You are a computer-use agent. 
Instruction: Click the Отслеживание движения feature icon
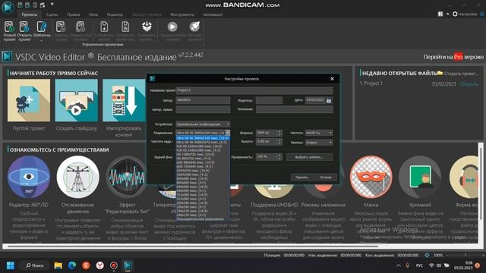tap(77, 177)
